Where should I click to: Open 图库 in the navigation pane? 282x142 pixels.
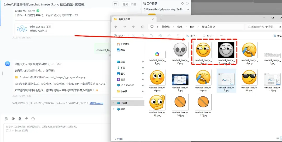click(121, 50)
